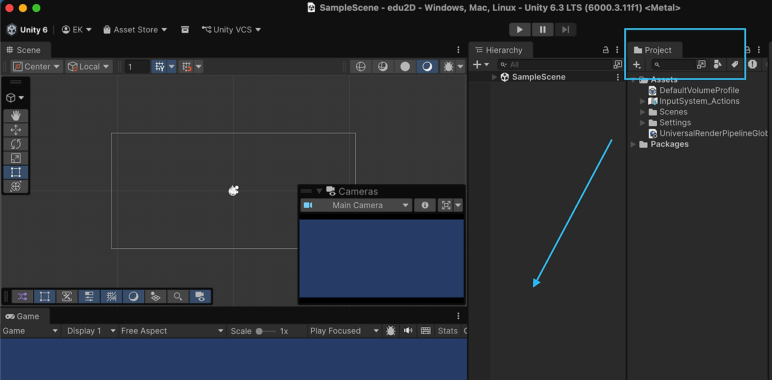Click the Project log entries alert icon

752,64
